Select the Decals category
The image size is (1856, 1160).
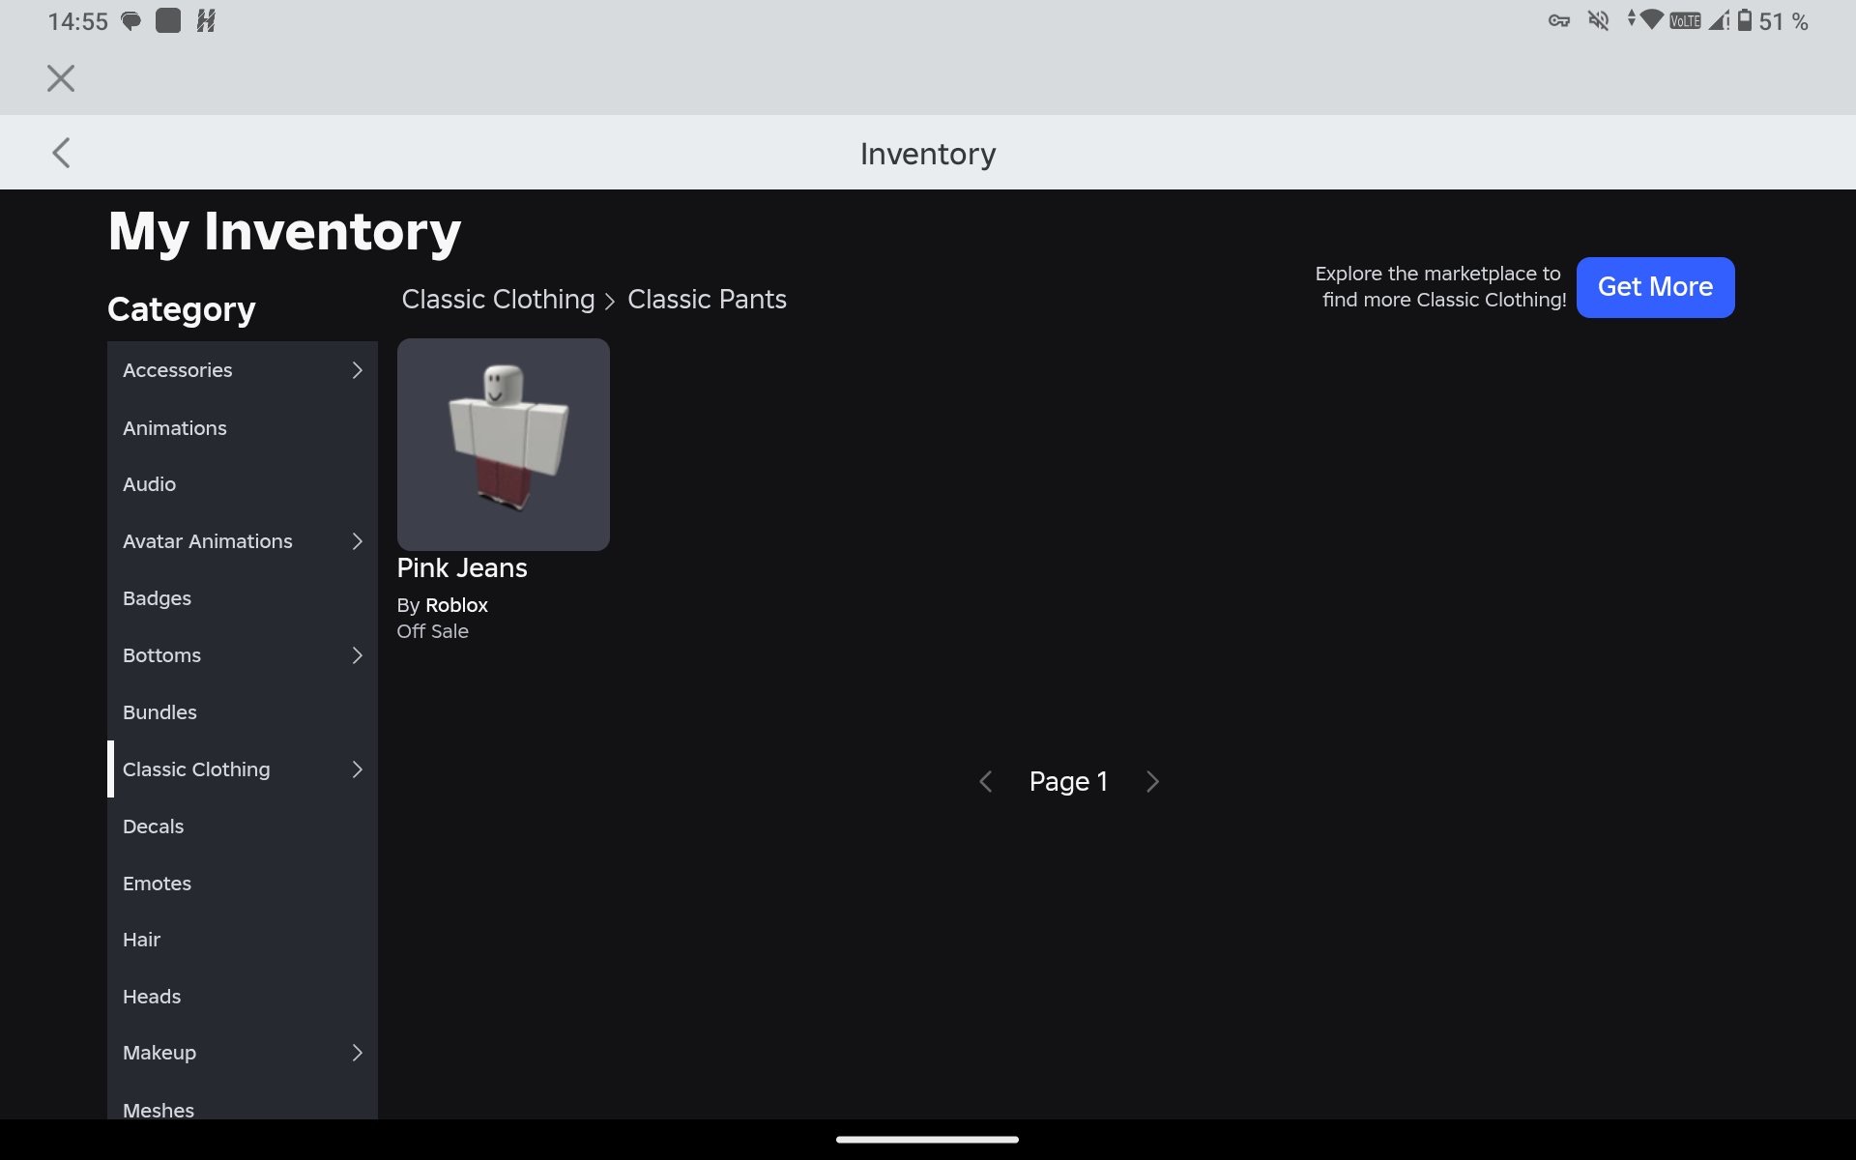tap(243, 826)
